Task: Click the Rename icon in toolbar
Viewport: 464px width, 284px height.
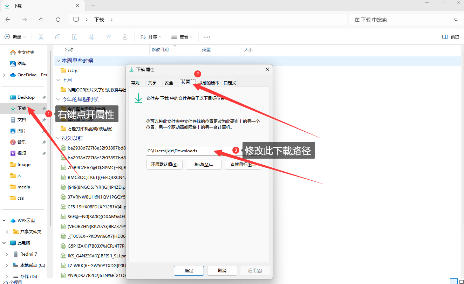Action: point(91,37)
